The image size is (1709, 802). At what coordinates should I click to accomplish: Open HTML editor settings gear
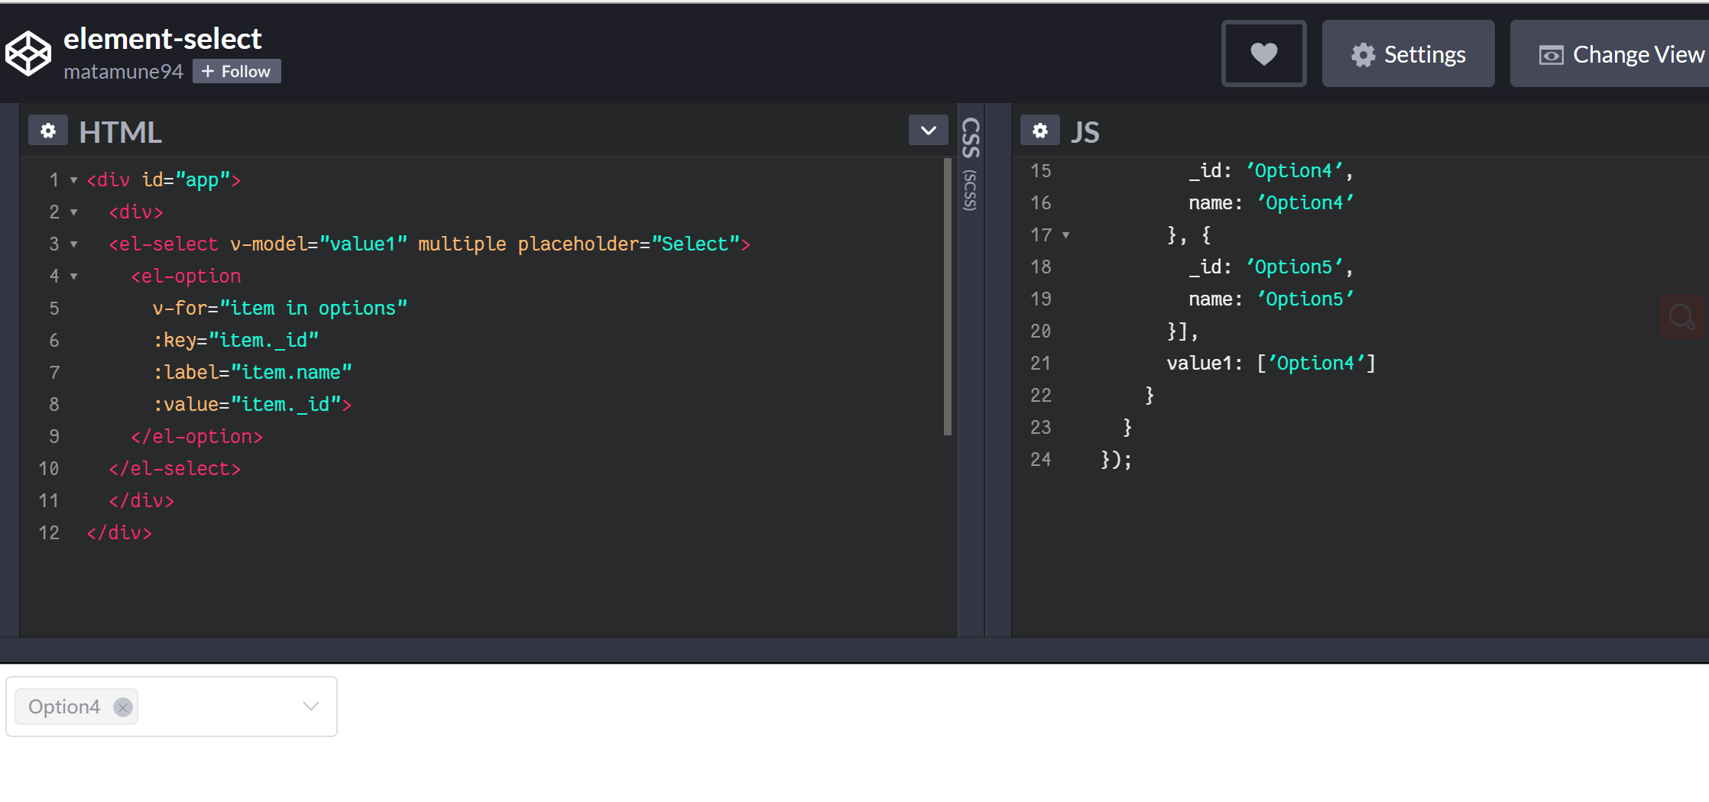48,131
